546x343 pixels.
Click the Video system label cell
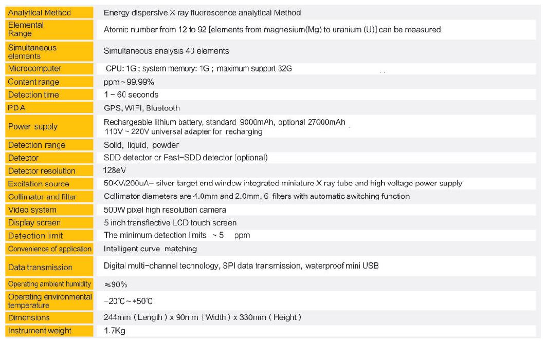click(x=32, y=209)
